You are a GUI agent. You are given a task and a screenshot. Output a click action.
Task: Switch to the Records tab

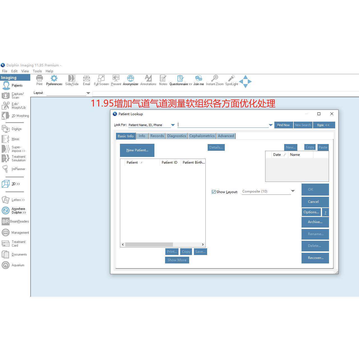click(157, 136)
